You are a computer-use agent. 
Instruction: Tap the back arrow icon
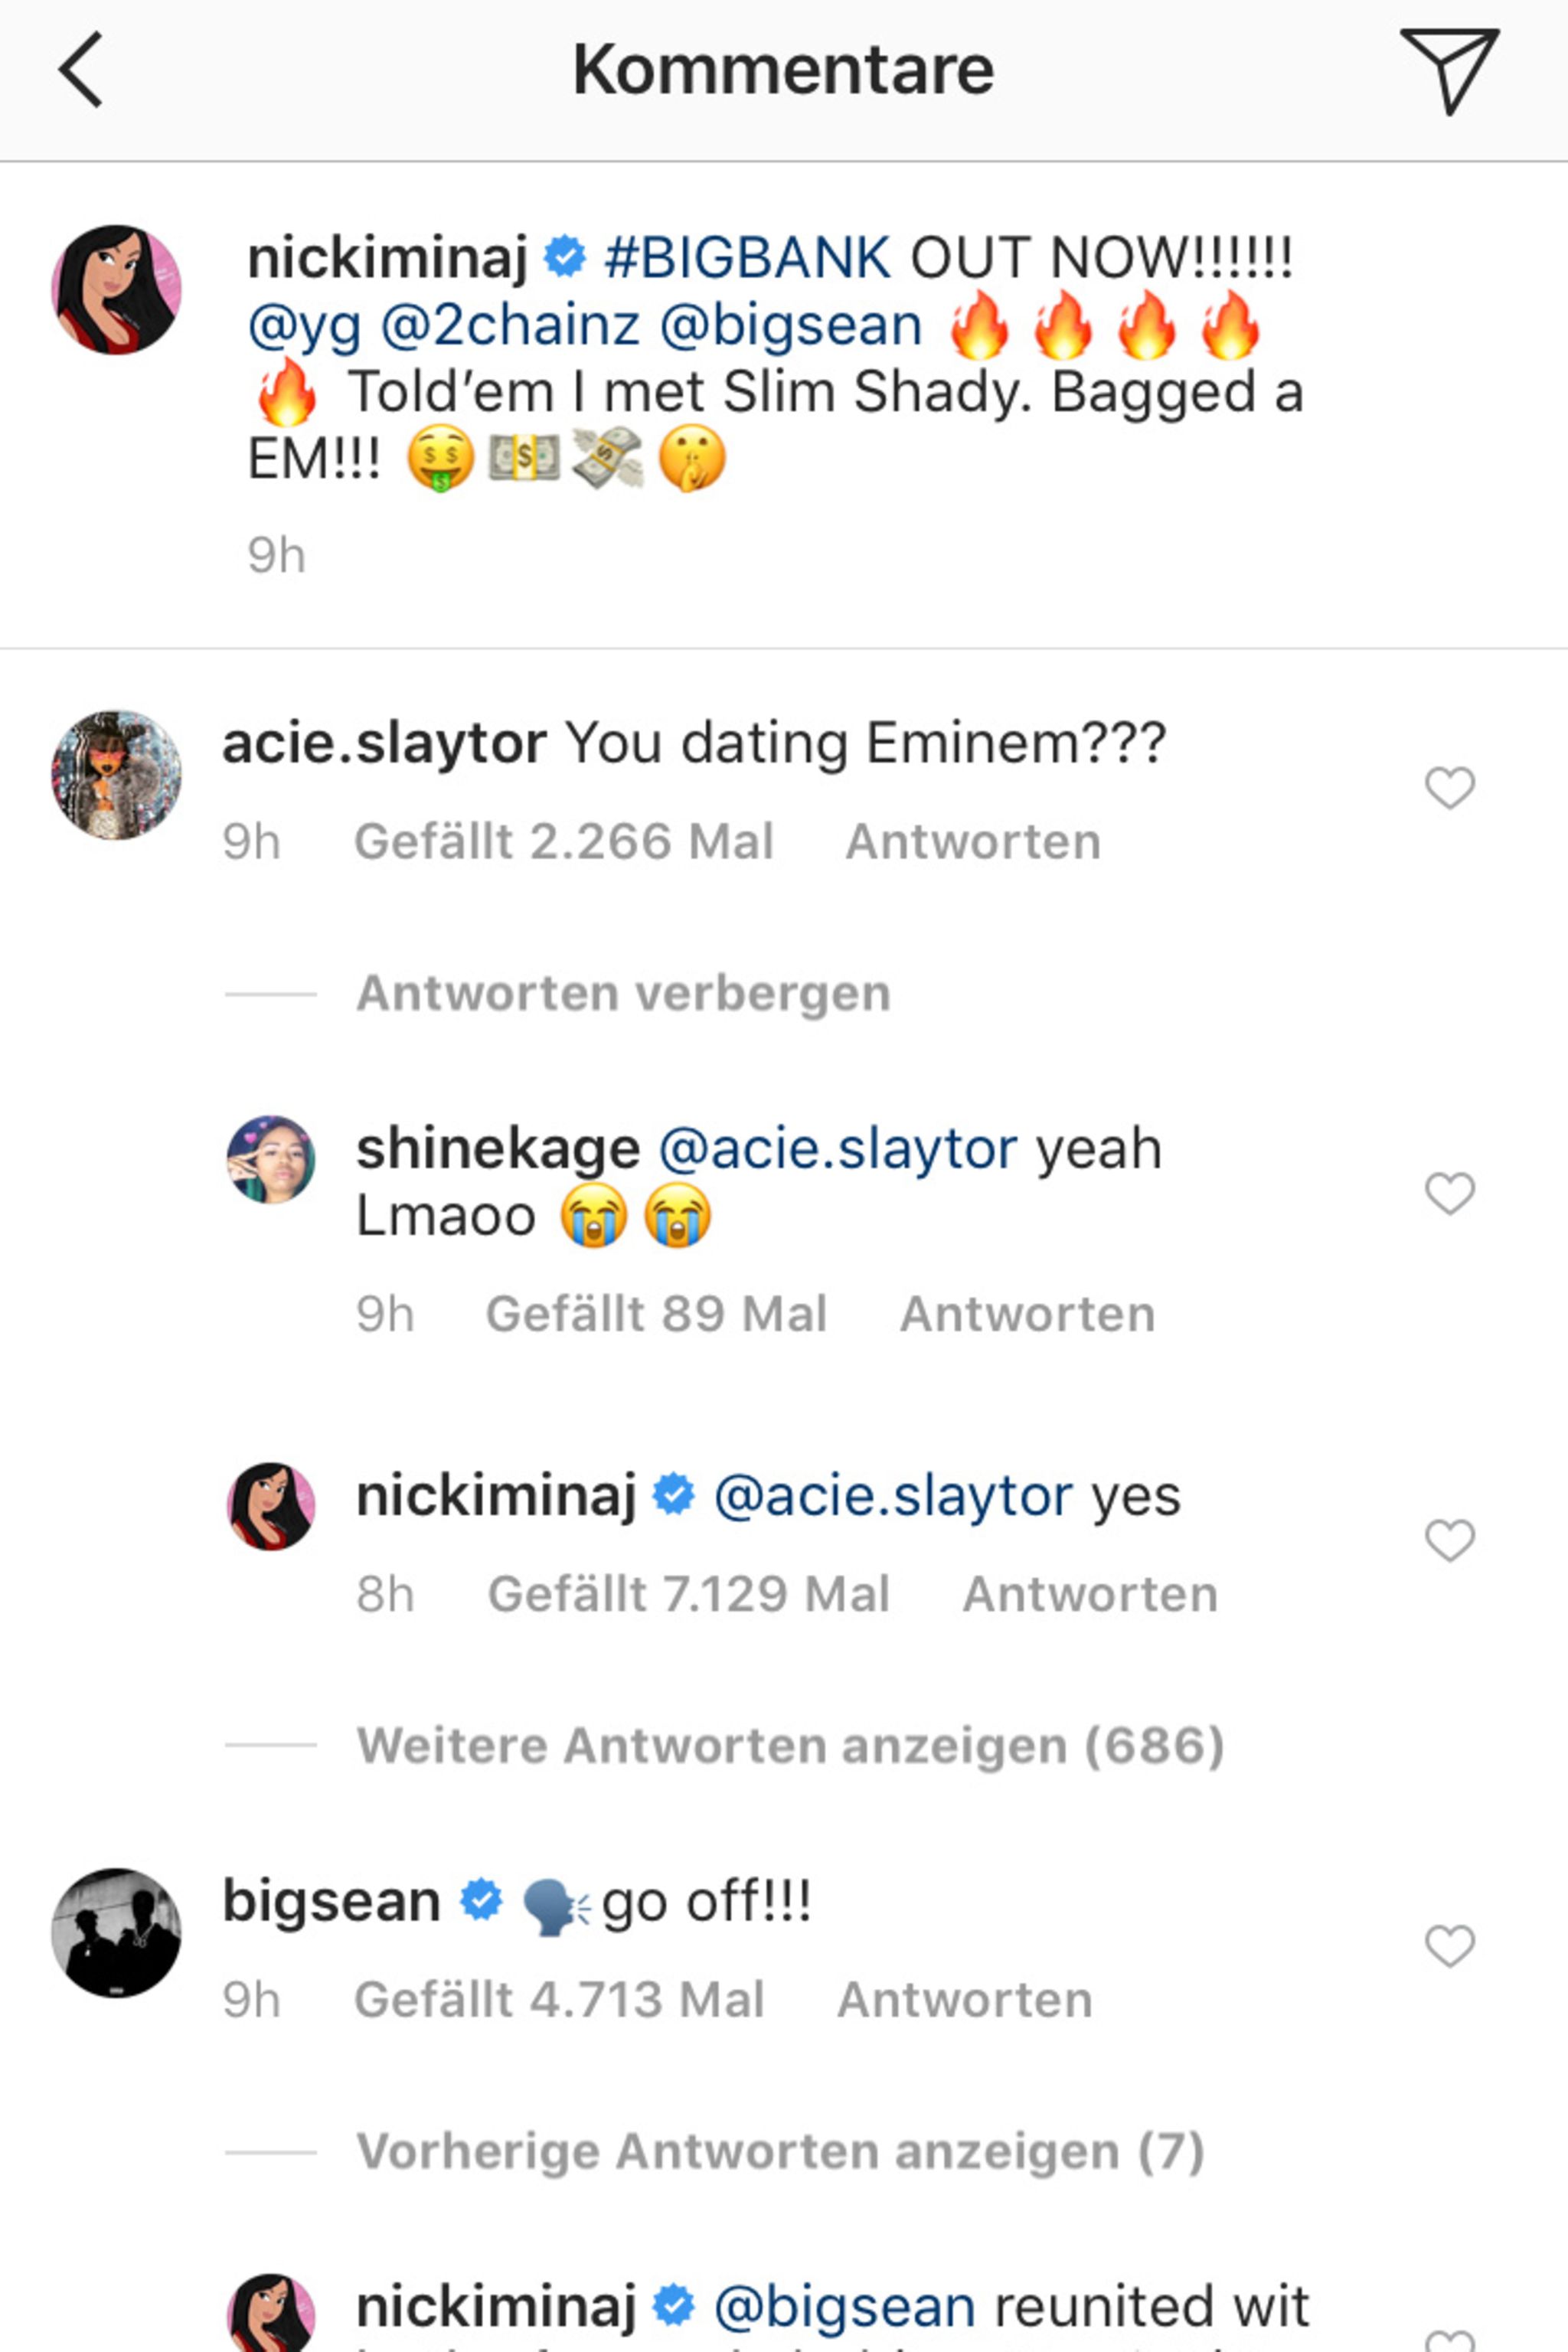(81, 69)
